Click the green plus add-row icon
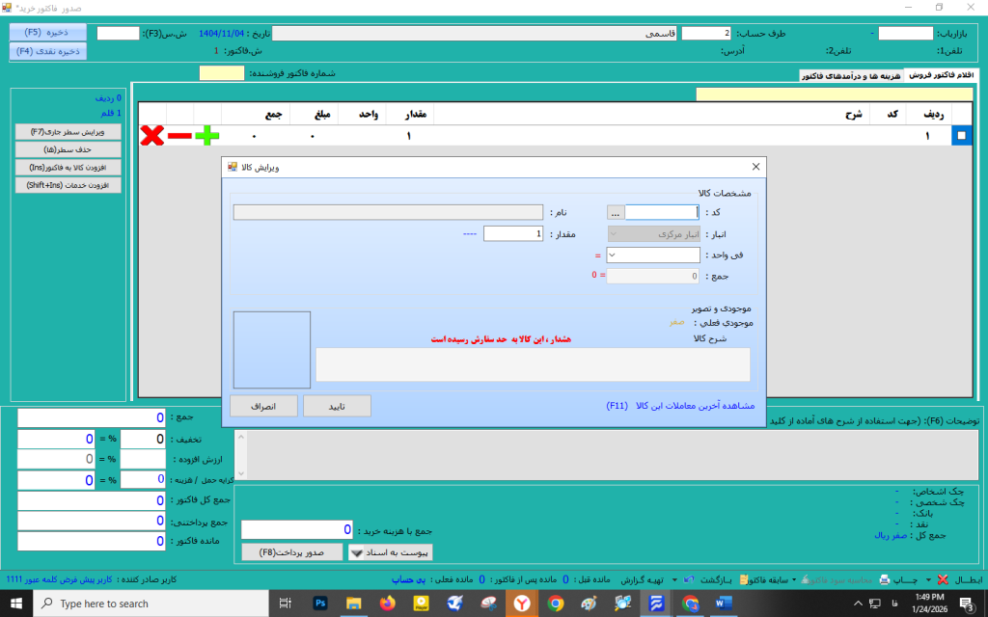 pyautogui.click(x=206, y=136)
